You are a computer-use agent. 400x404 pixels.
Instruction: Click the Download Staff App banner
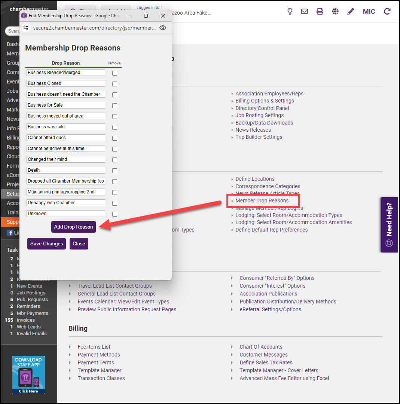pyautogui.click(x=28, y=374)
